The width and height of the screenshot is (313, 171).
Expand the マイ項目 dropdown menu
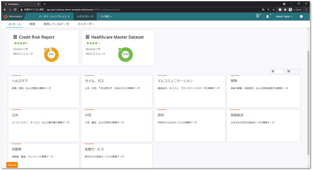pos(106,17)
